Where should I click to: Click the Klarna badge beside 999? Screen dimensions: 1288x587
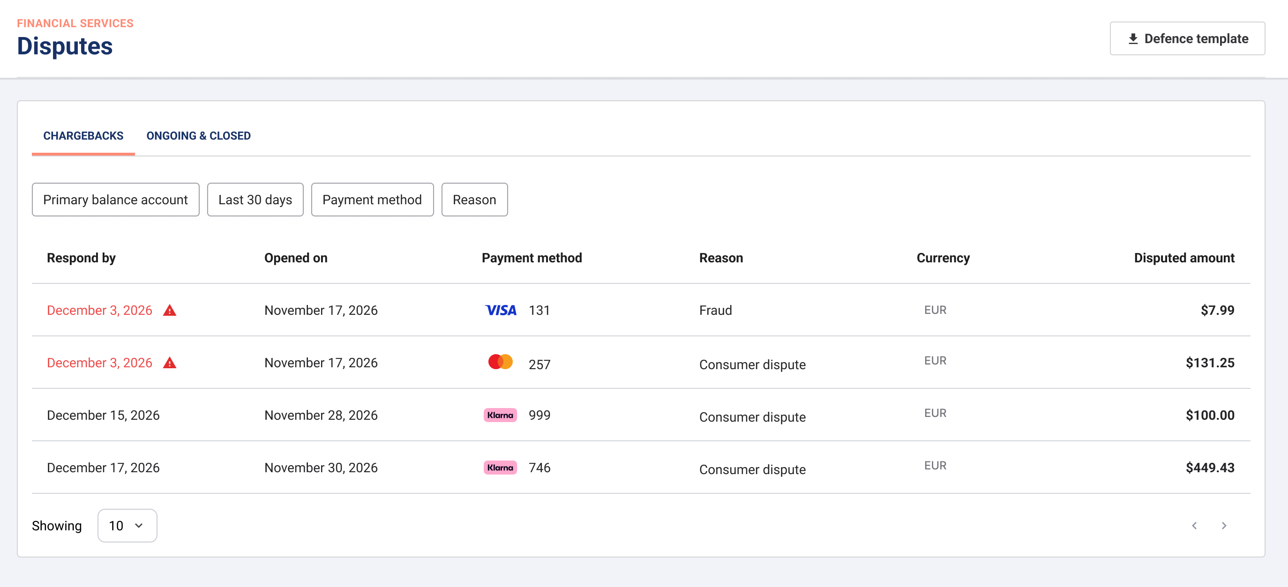click(x=500, y=415)
